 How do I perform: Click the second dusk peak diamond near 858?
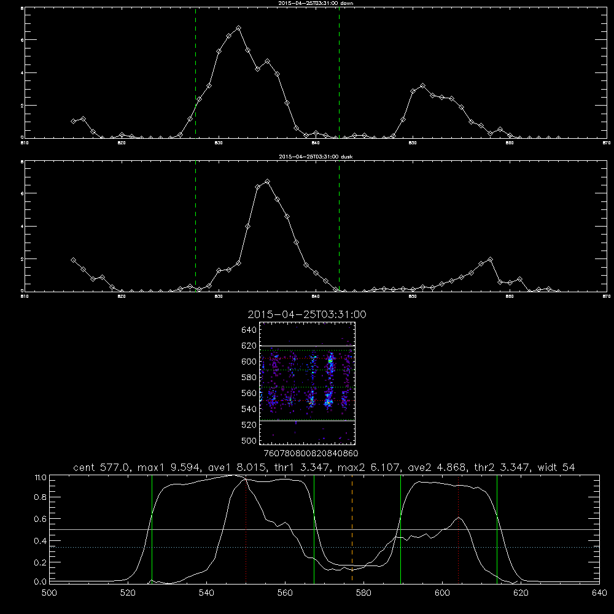coord(490,259)
